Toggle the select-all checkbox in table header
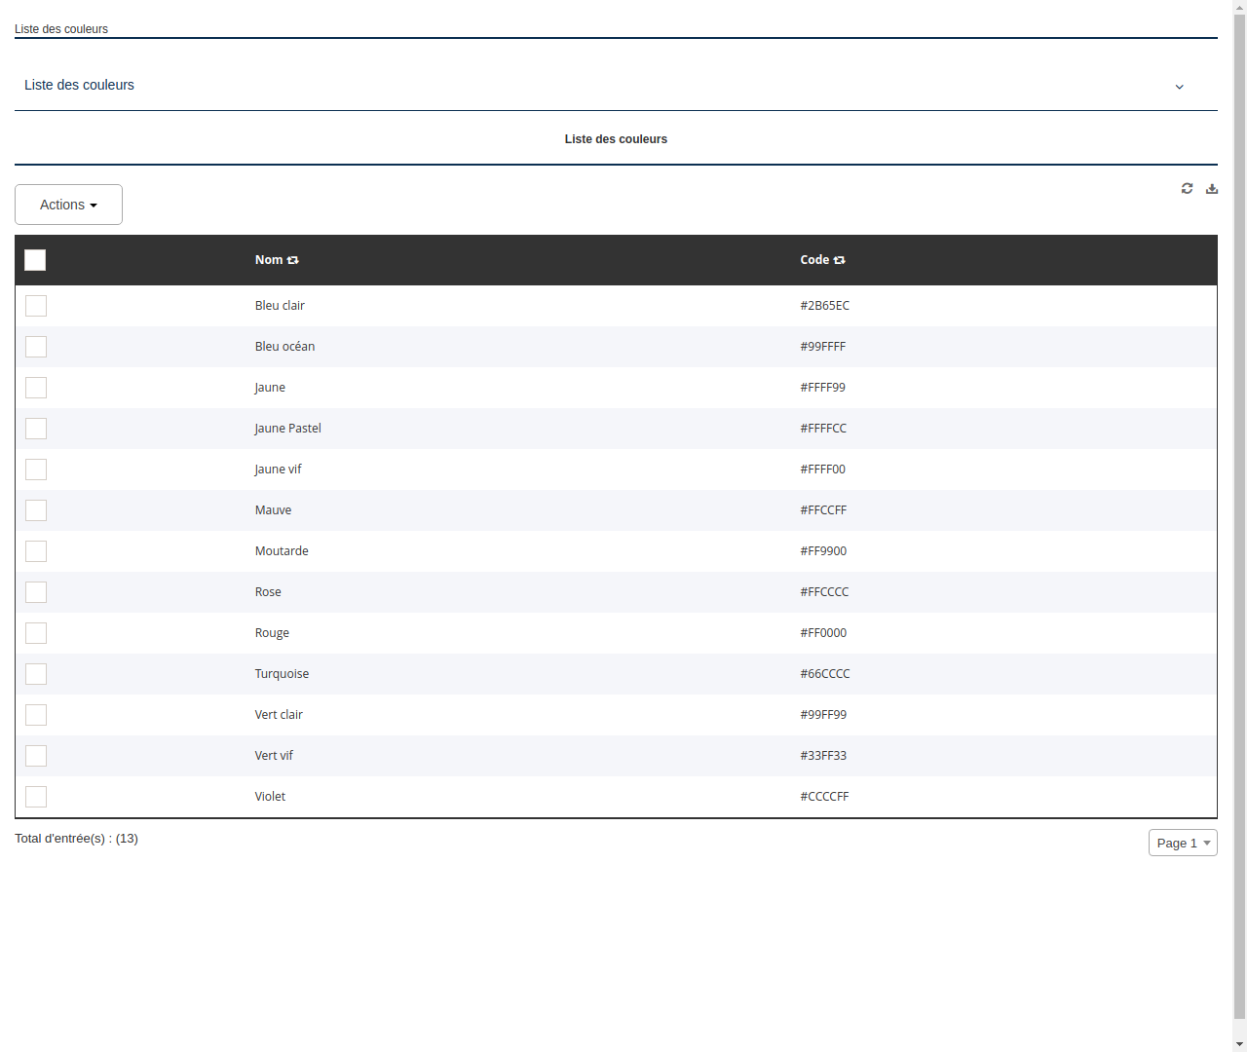Image resolution: width=1247 pixels, height=1052 pixels. (35, 260)
